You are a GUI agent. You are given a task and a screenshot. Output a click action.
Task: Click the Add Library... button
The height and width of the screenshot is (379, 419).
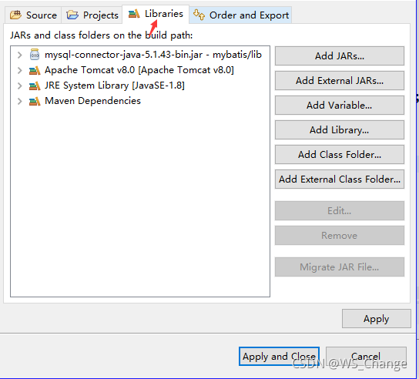340,129
